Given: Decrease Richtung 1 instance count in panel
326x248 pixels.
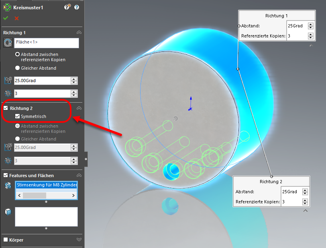Looking at the screenshot, I should [x=74, y=95].
